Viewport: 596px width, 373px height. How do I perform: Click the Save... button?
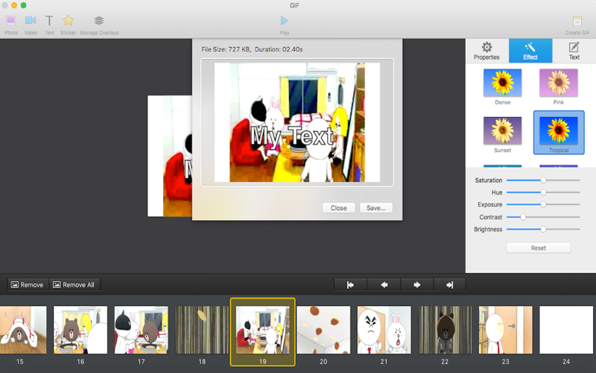click(376, 208)
